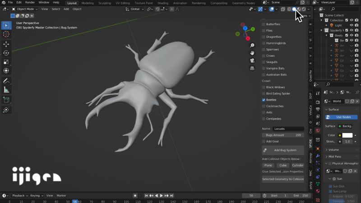
Task: Open the Global transform orientation dropdown
Action: click(134, 9)
